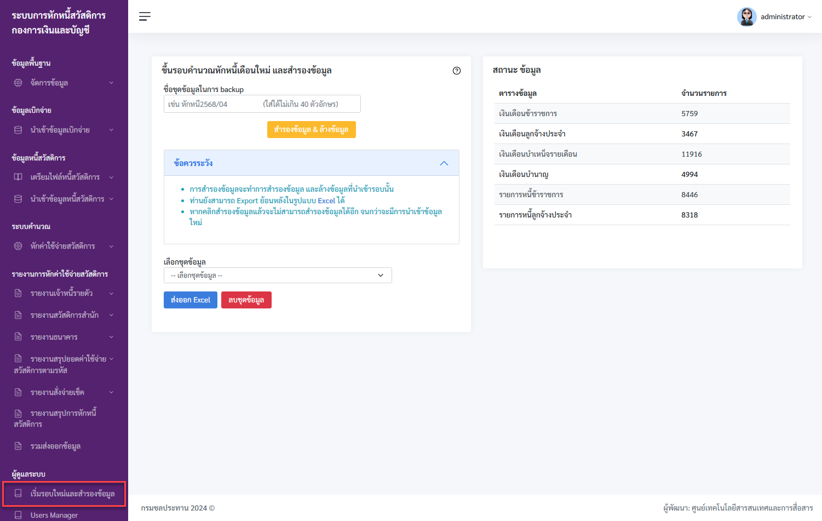Click the icon beside จัดการข้อมูล
Viewport: 822px width, 521px height.
coord(18,83)
